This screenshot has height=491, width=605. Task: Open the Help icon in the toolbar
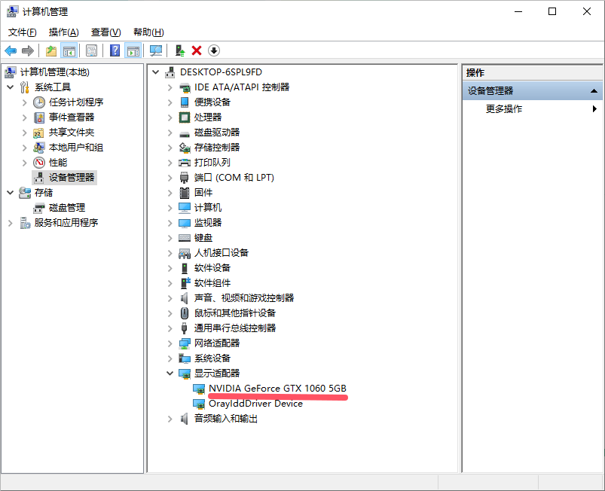(115, 50)
